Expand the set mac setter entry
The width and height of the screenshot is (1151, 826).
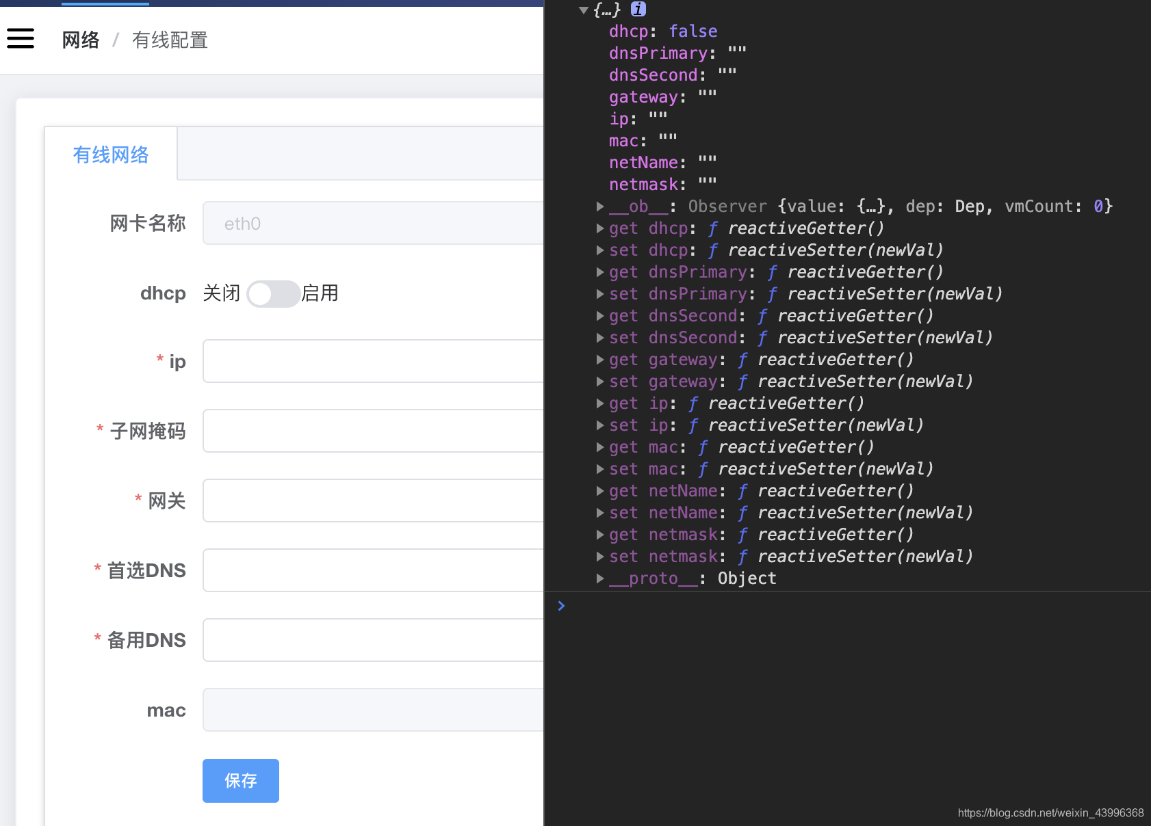tap(600, 468)
